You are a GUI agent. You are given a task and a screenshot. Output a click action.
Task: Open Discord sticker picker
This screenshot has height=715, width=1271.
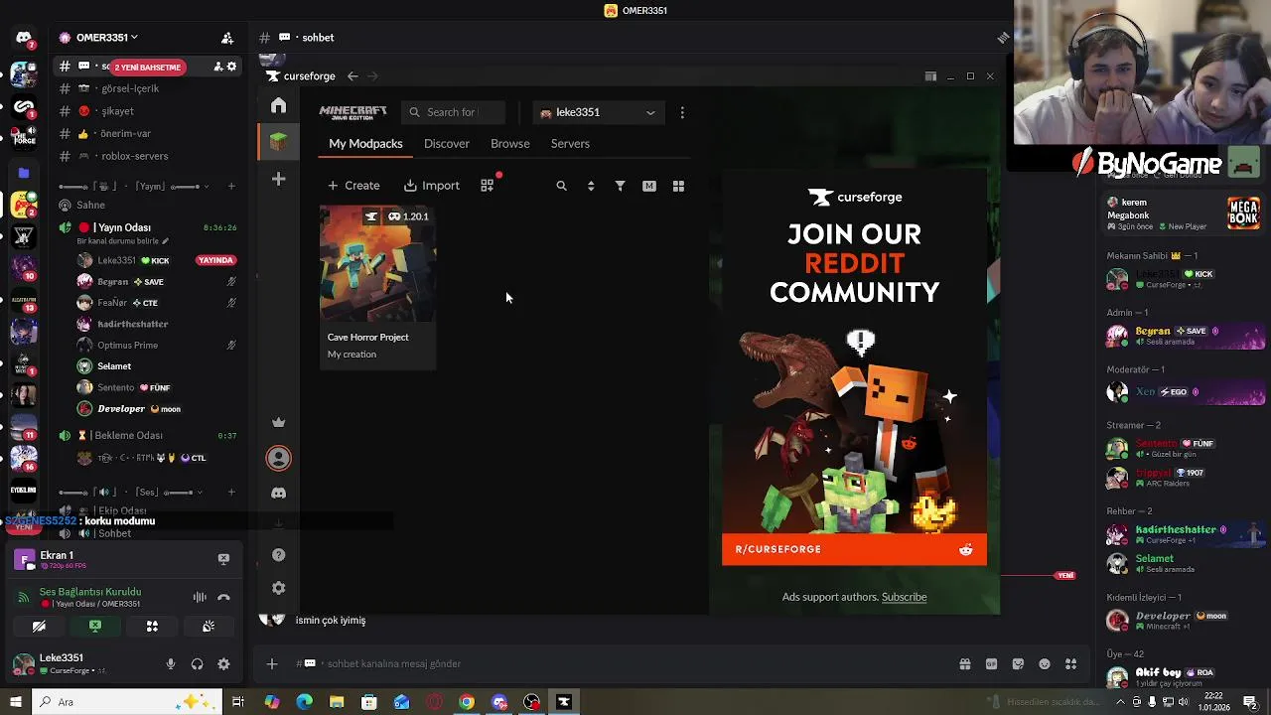(1018, 664)
